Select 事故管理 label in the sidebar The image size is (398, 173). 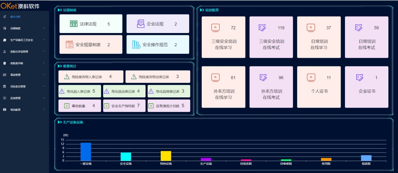[15, 75]
